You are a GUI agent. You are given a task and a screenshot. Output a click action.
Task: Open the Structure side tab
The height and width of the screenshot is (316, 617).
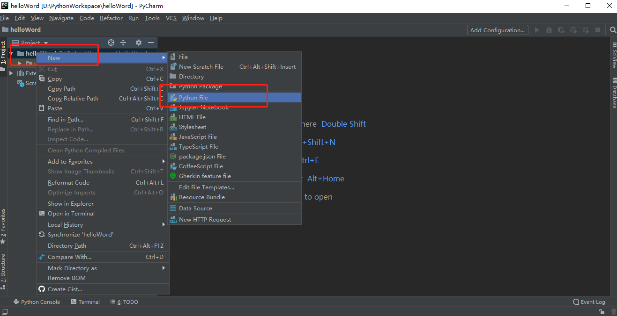[3, 272]
